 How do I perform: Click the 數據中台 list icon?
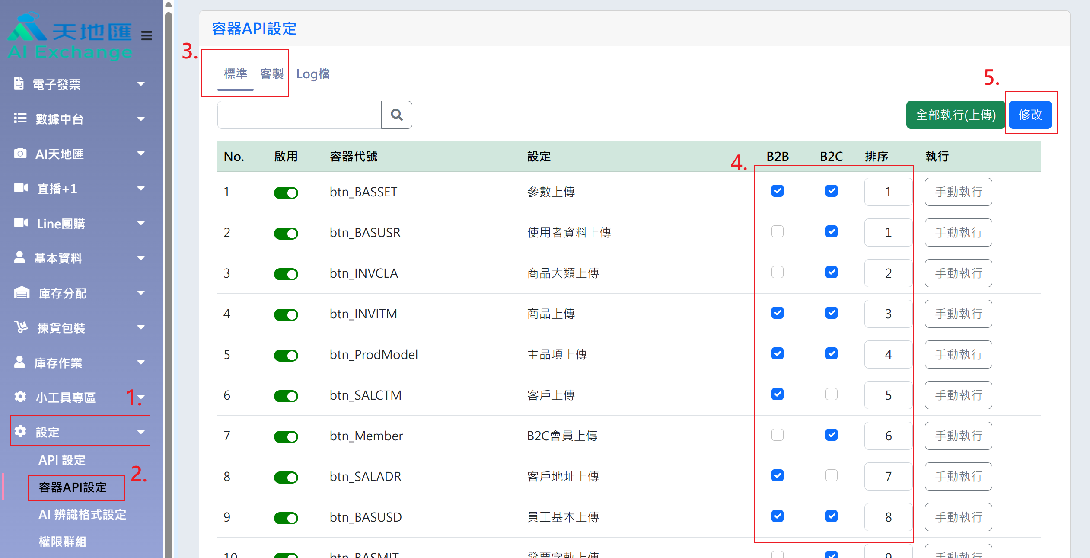[20, 118]
